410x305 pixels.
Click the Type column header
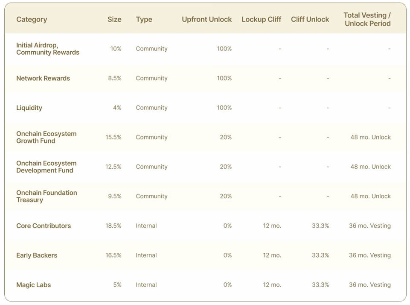(144, 20)
